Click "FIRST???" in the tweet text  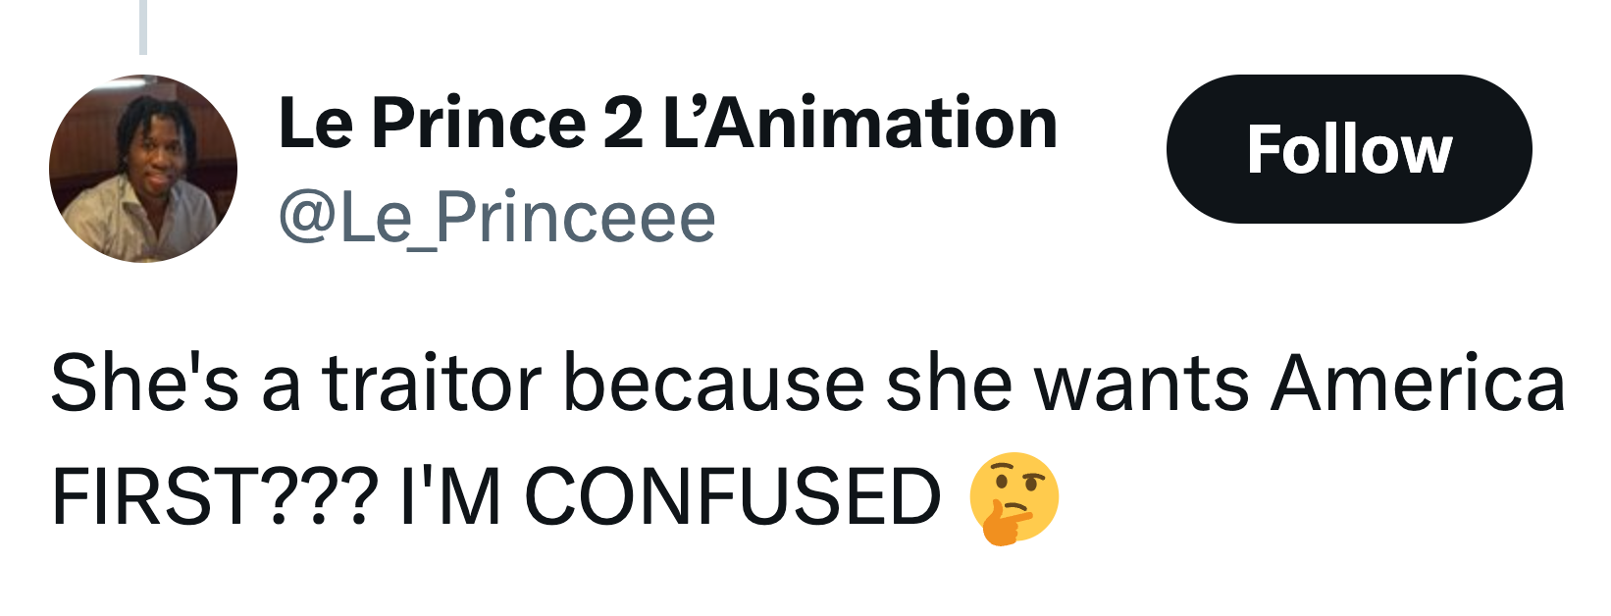tap(214, 496)
